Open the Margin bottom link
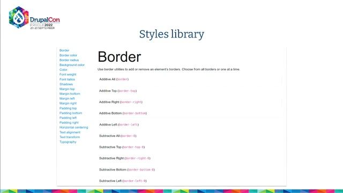 point(70,94)
